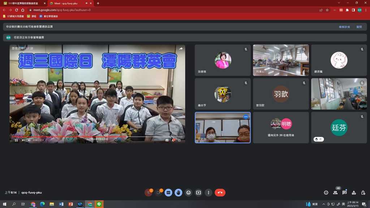Open Windows taskbar search

tap(14, 204)
